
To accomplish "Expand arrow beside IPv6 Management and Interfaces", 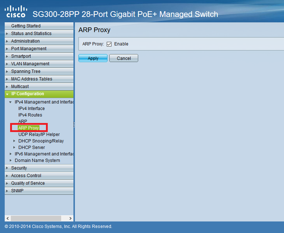I will pyautogui.click(x=11, y=154).
